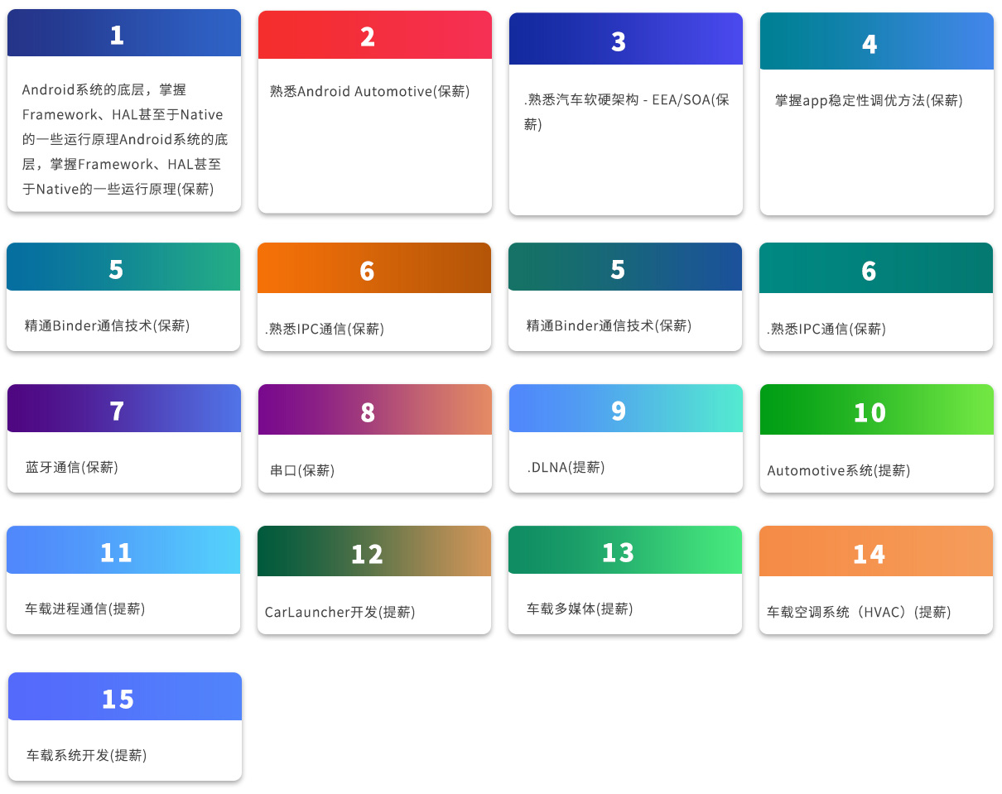Click the indigo header numbered 3
The width and height of the screenshot is (1002, 794).
coord(626,39)
